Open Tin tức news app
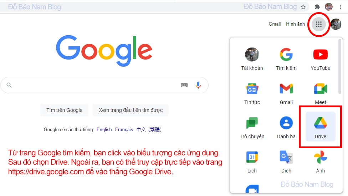 (x=252, y=93)
